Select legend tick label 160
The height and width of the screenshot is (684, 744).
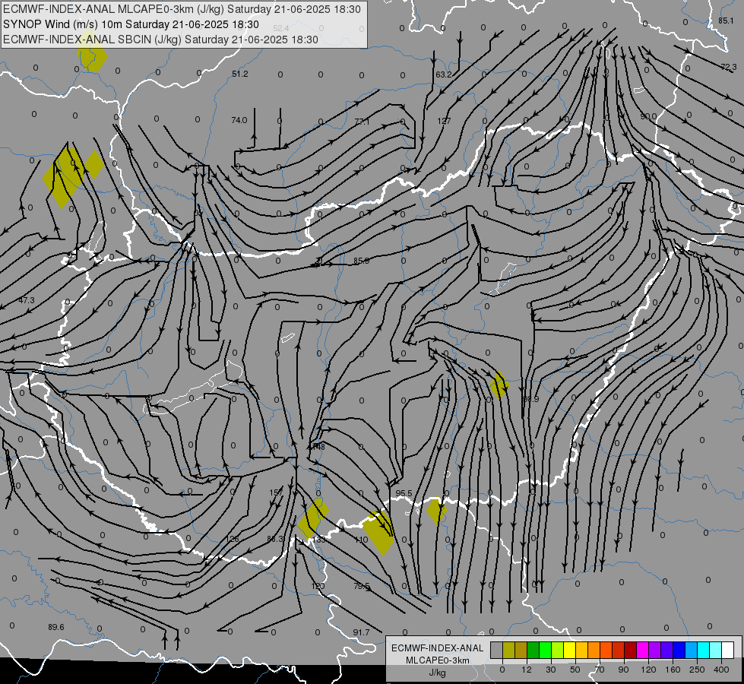click(673, 670)
